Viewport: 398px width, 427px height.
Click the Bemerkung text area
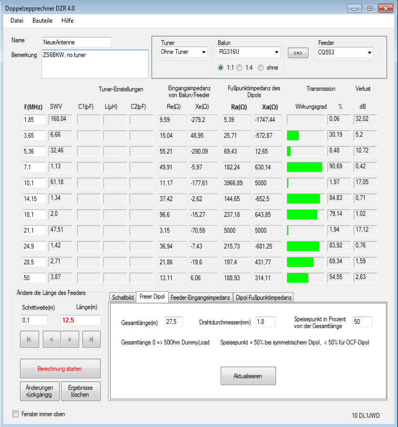pos(95,64)
